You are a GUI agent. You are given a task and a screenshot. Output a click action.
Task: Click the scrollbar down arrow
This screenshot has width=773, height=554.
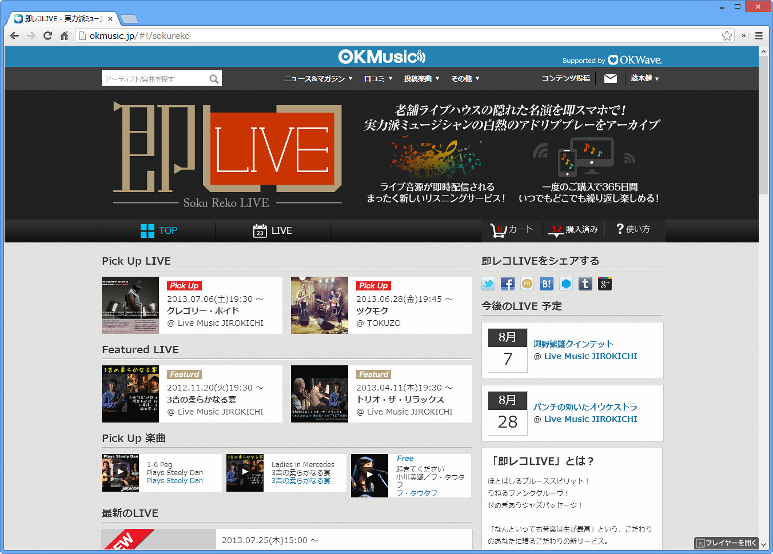coord(763,545)
